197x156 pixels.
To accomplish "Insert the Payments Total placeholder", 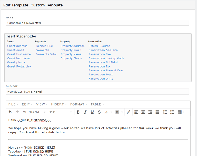I will 46,54.
